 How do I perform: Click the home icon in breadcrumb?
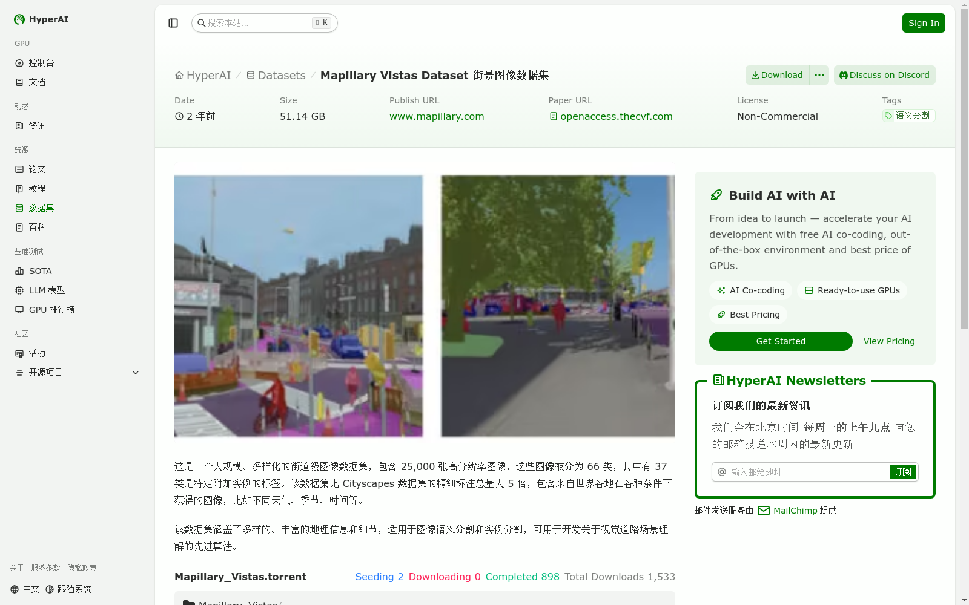(179, 76)
